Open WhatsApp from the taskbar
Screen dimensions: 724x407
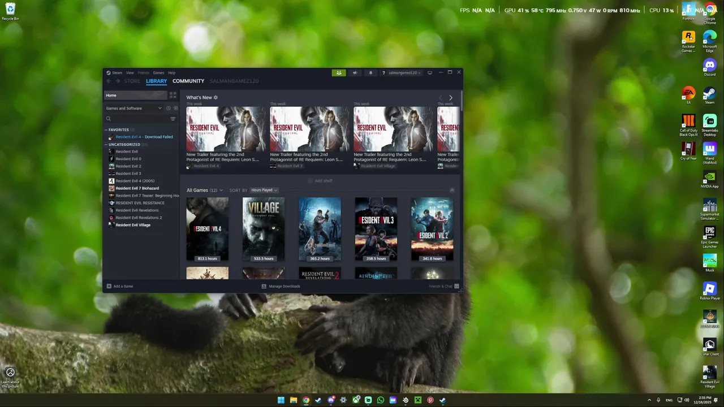(x=381, y=400)
